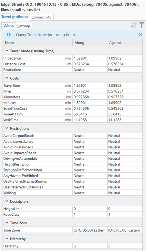The height and width of the screenshot is (251, 146).
Task: Click the refresh icon
Action: (134, 25)
